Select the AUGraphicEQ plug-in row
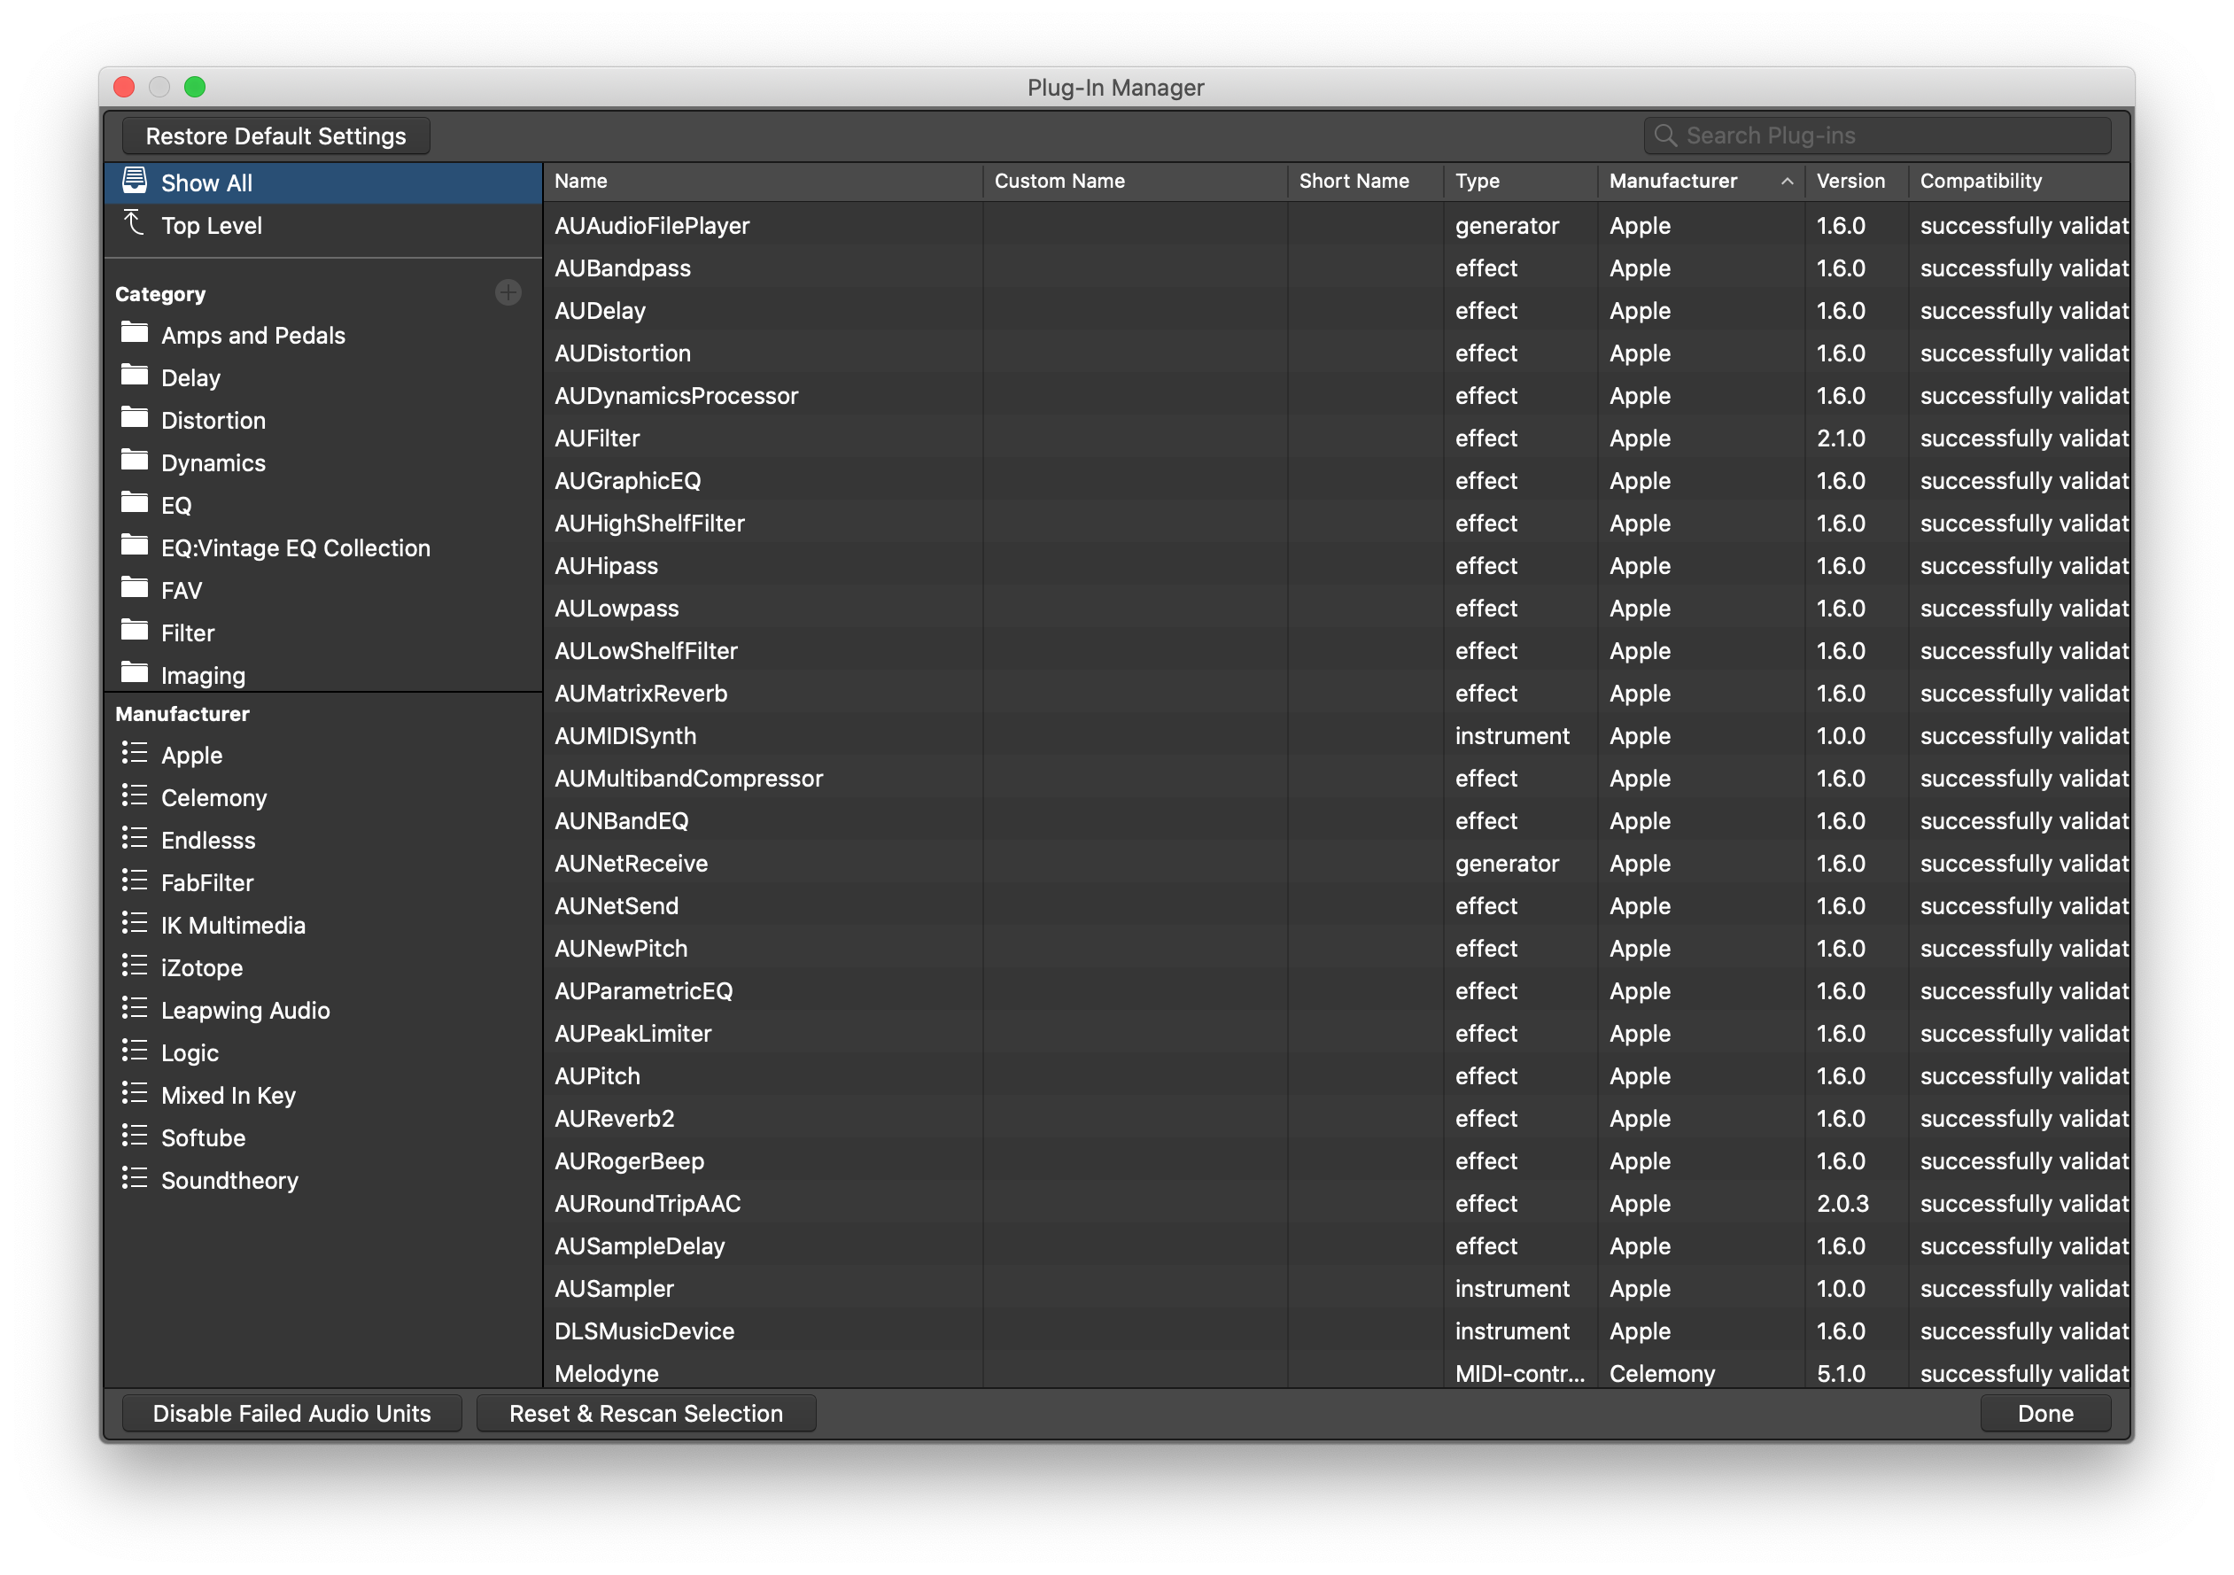The height and width of the screenshot is (1575, 2234). coord(627,481)
